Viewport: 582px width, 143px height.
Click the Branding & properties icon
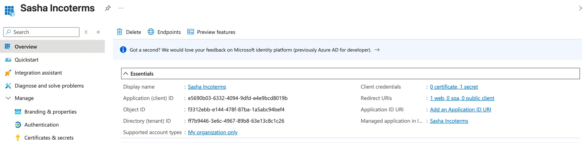click(x=18, y=112)
